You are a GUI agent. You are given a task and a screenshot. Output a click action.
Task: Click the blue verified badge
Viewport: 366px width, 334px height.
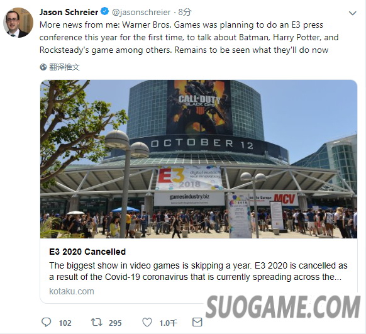[105, 11]
